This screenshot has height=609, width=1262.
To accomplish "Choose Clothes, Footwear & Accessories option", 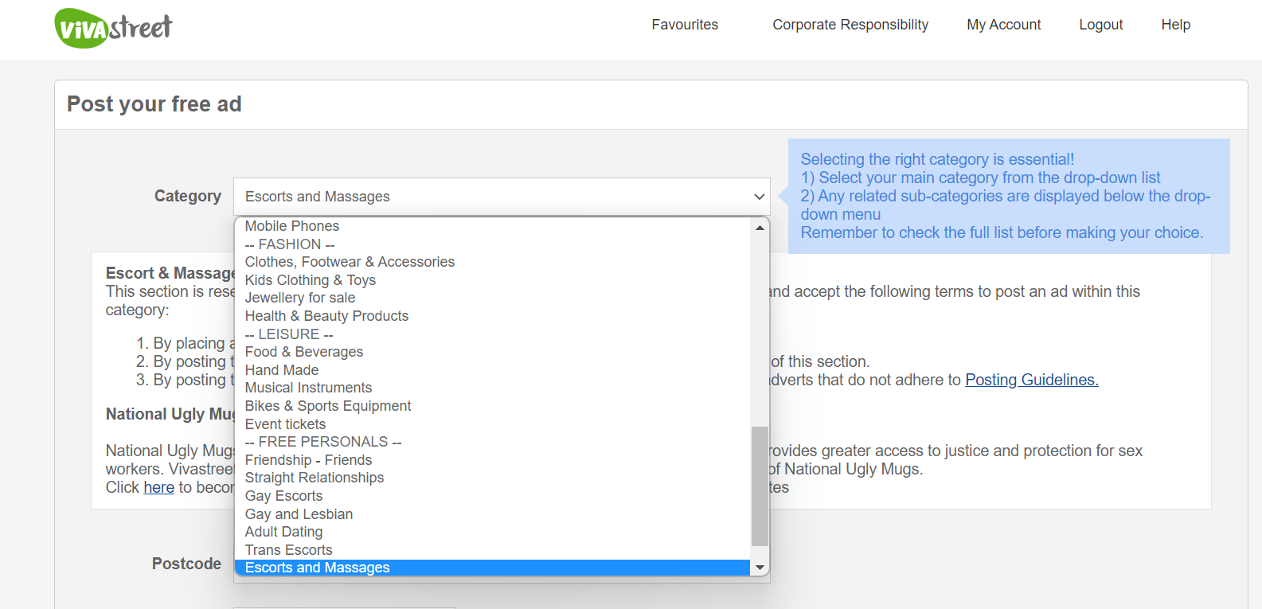I will [492, 262].
